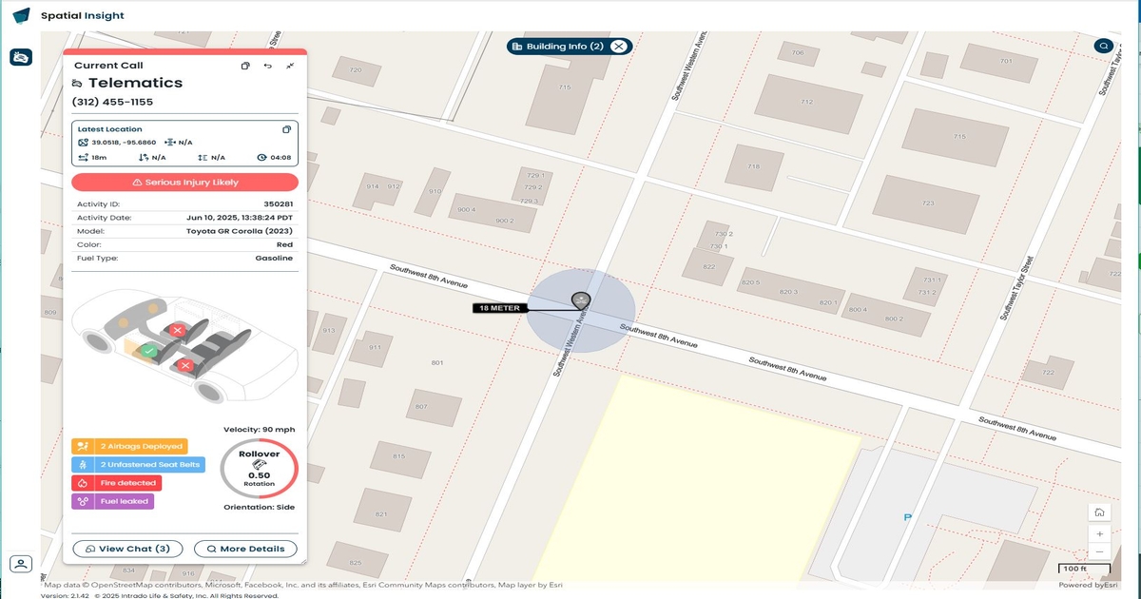The width and height of the screenshot is (1141, 599).
Task: Click the undo arrow in Current Call header
Action: [x=267, y=66]
